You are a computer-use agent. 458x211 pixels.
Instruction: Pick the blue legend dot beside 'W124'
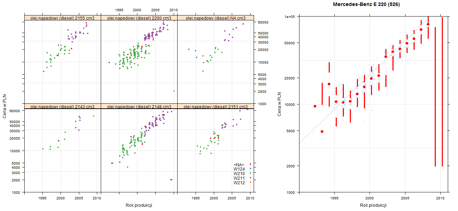250,169
